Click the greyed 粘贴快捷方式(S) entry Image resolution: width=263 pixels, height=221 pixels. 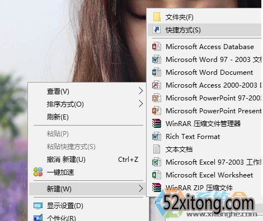pyautogui.click(x=87, y=146)
